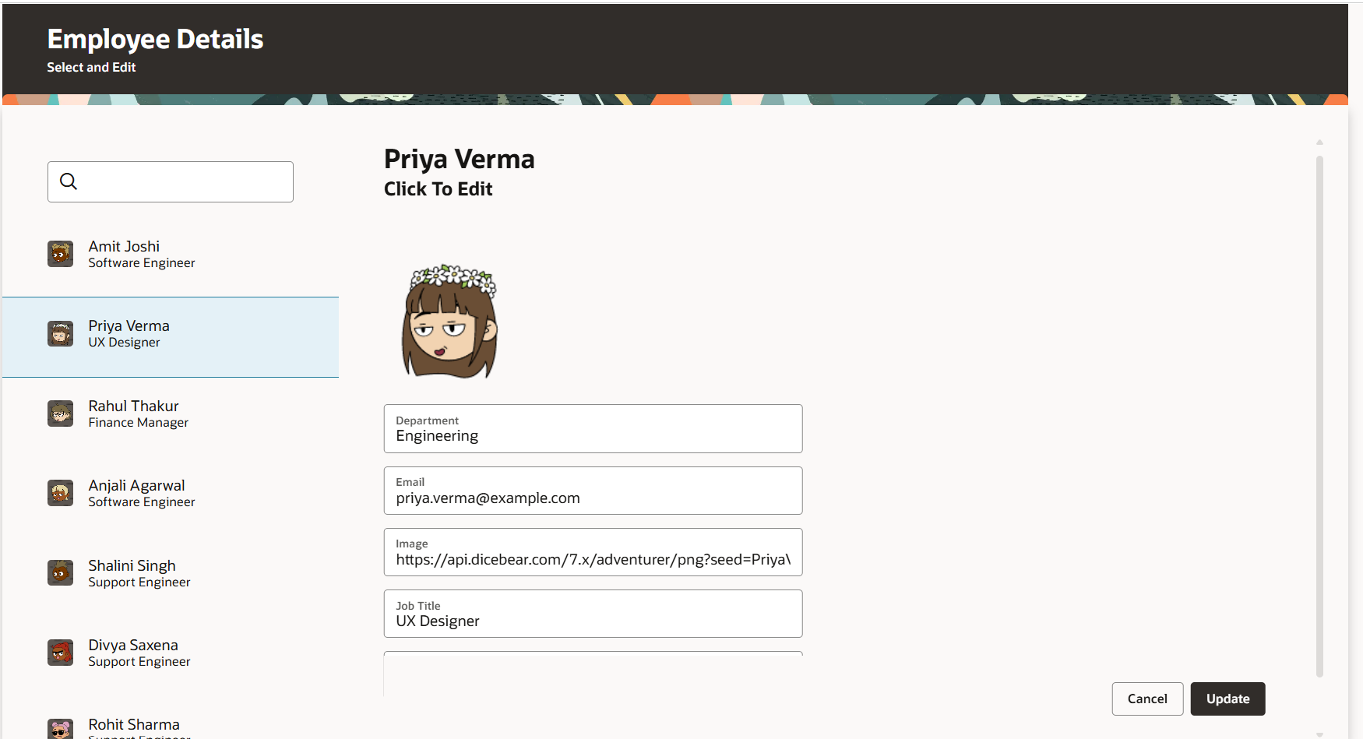Click Anjali Agarwal's avatar icon
The image size is (1363, 739).
(60, 493)
